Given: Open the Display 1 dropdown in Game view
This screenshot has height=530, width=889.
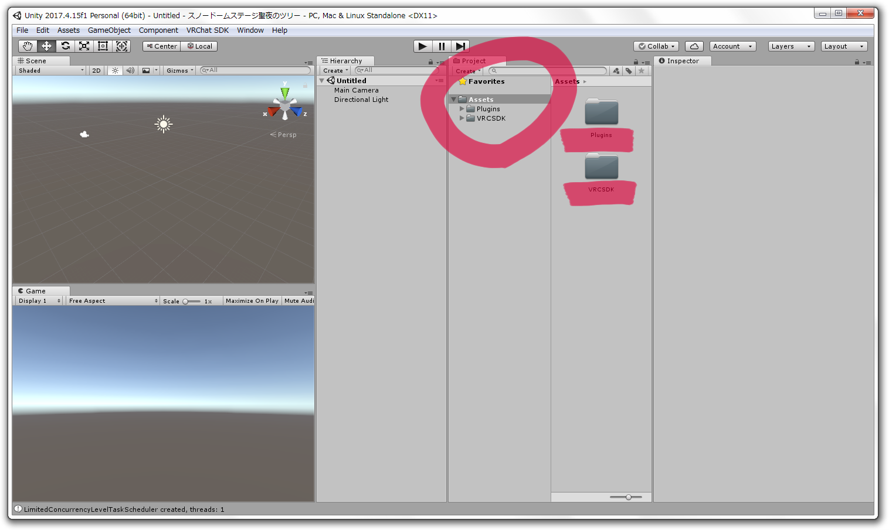Looking at the screenshot, I should pyautogui.click(x=39, y=301).
